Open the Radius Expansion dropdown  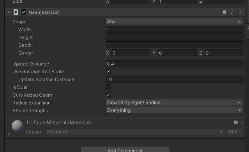[x=174, y=103]
